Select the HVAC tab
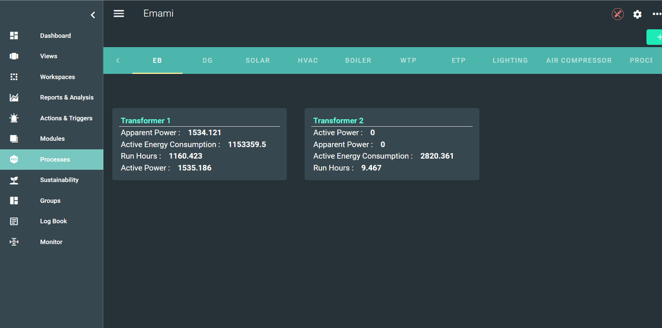 point(308,61)
